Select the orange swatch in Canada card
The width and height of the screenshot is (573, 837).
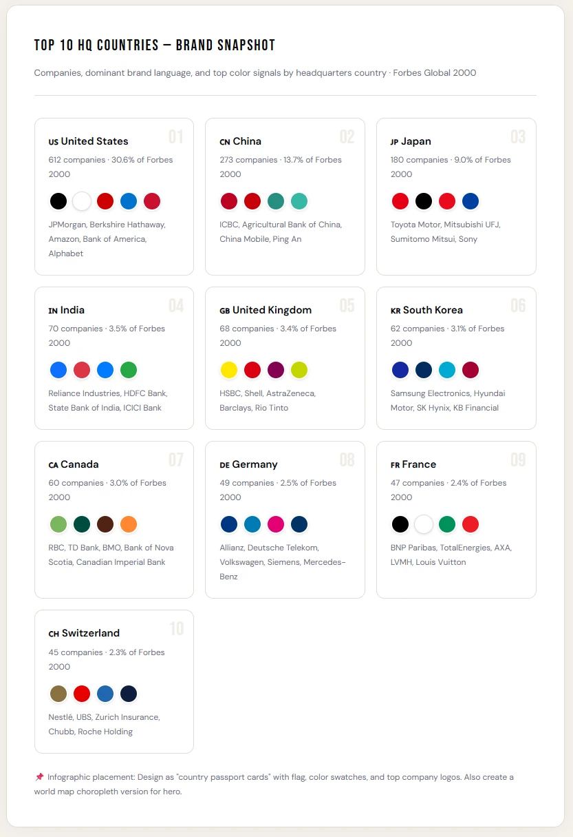(x=129, y=524)
